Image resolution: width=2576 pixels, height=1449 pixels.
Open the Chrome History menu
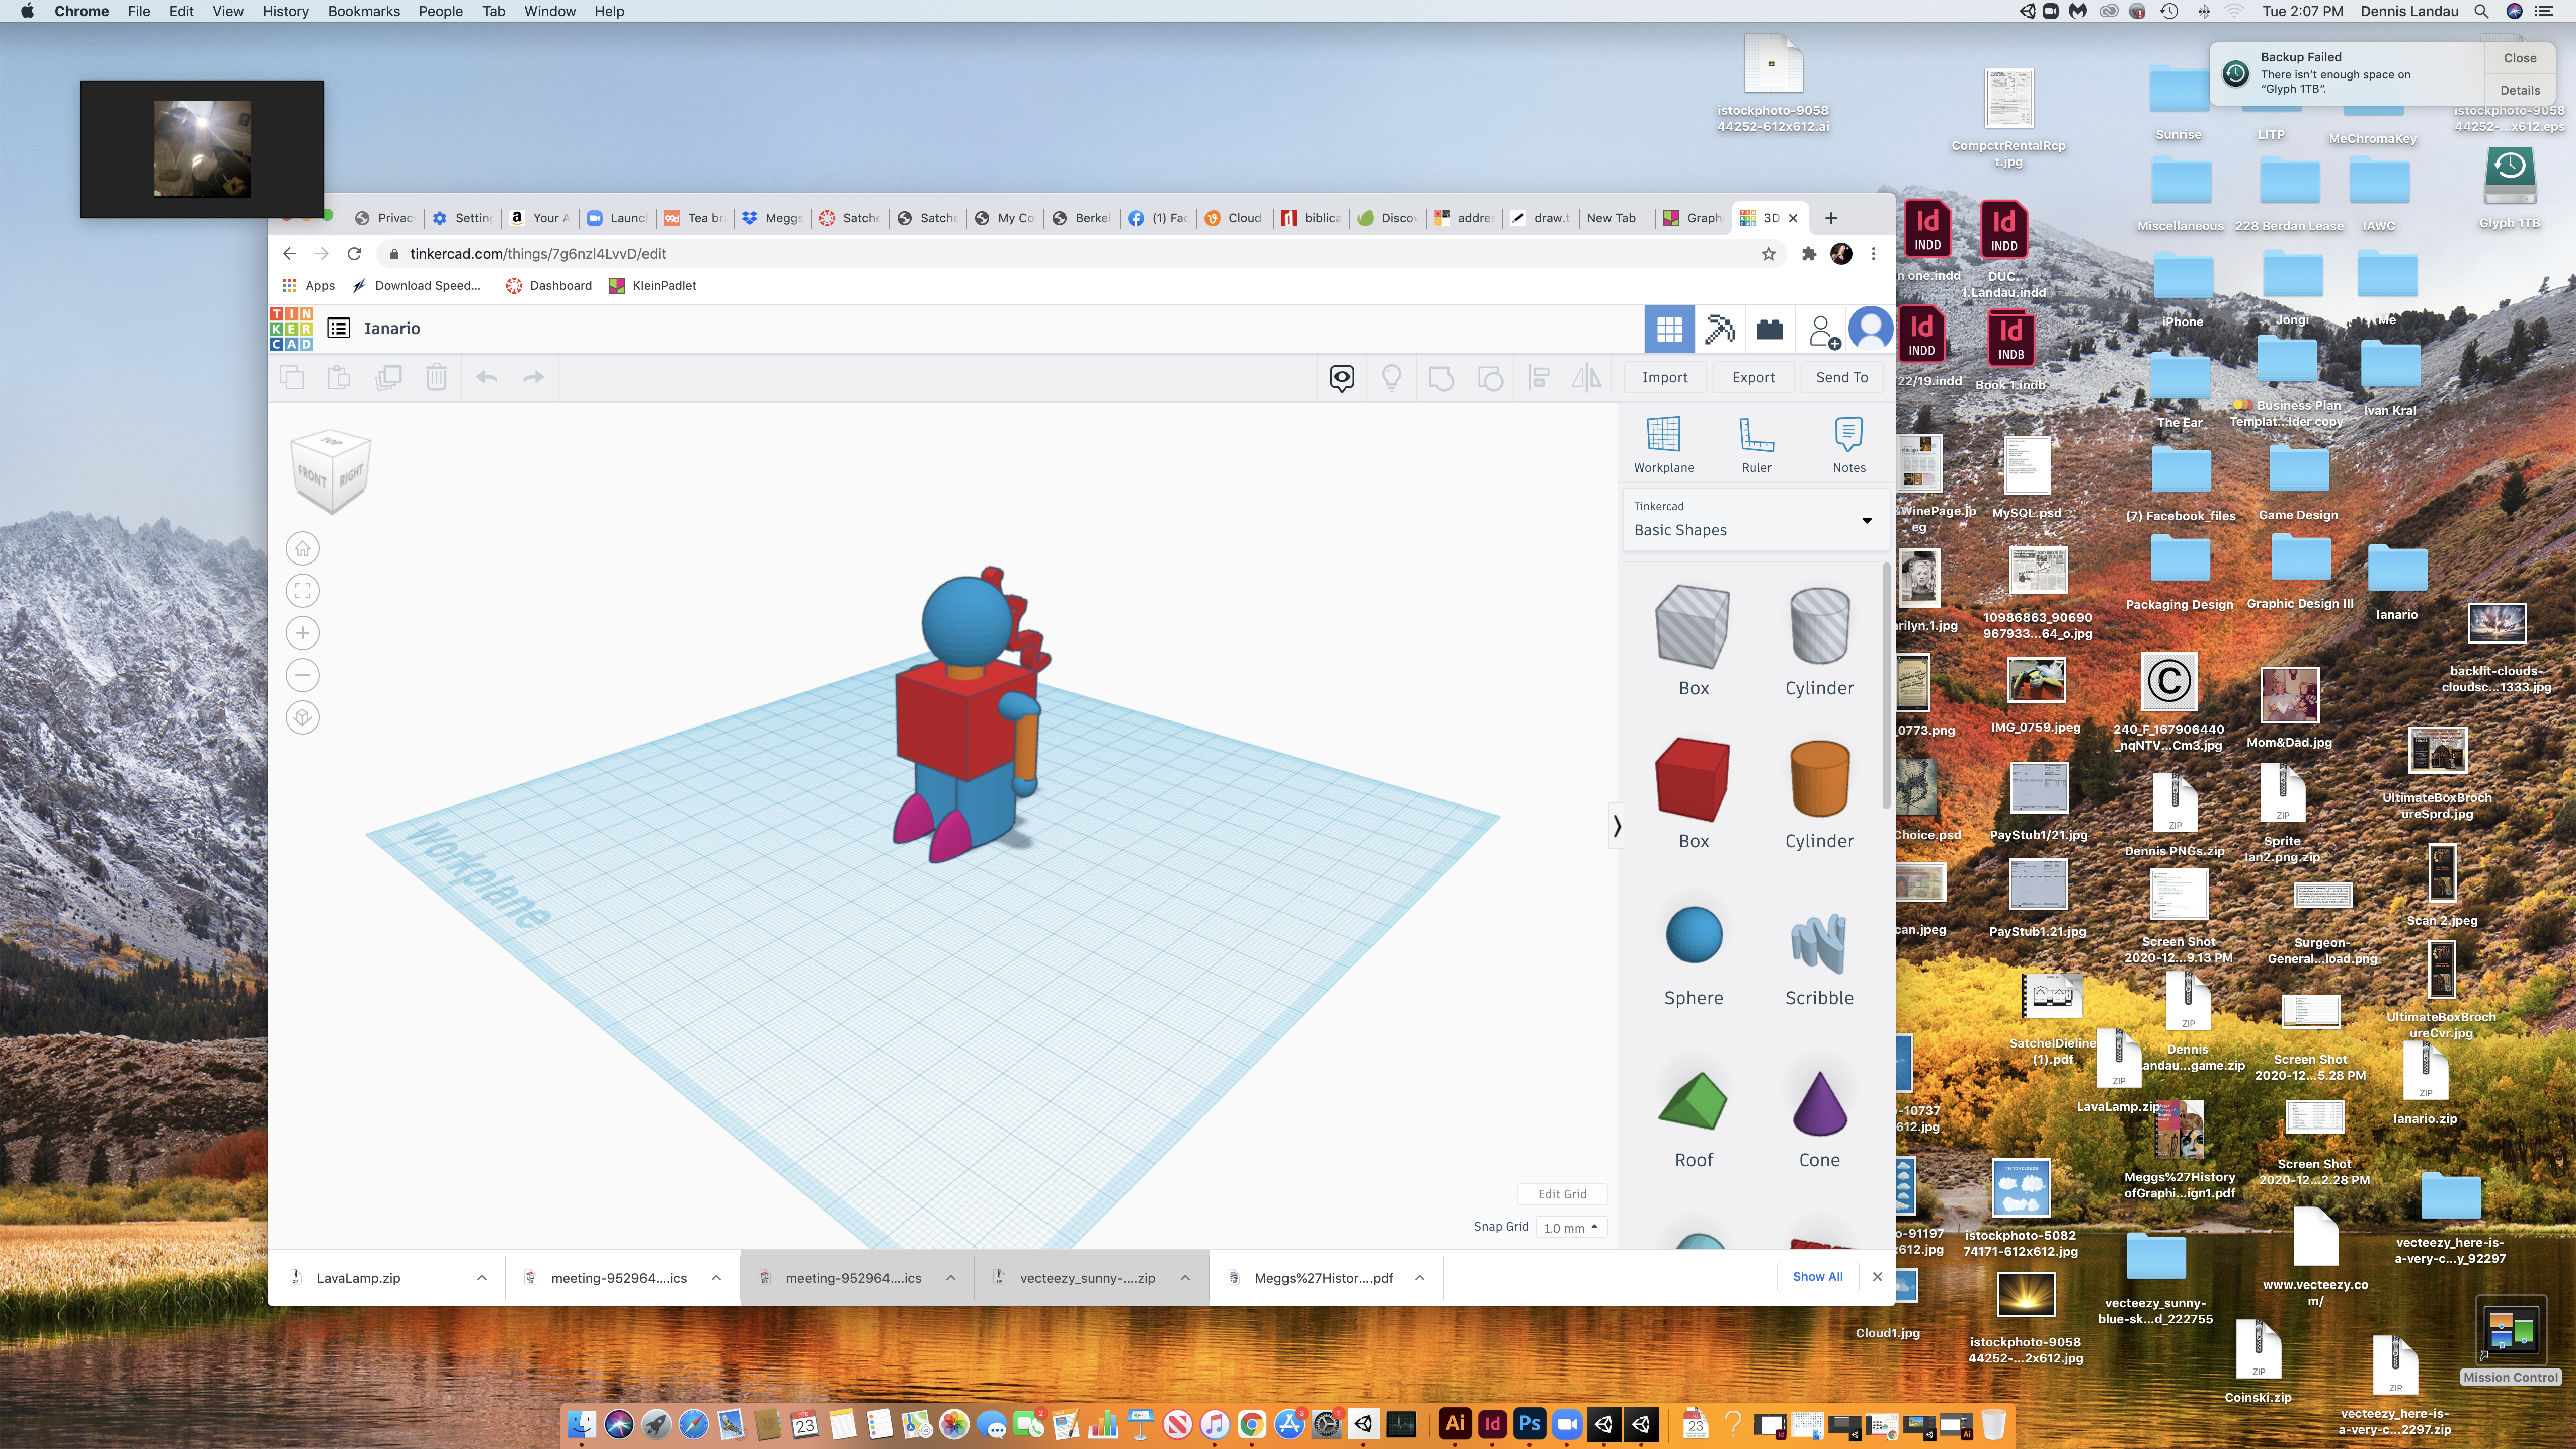tap(285, 11)
